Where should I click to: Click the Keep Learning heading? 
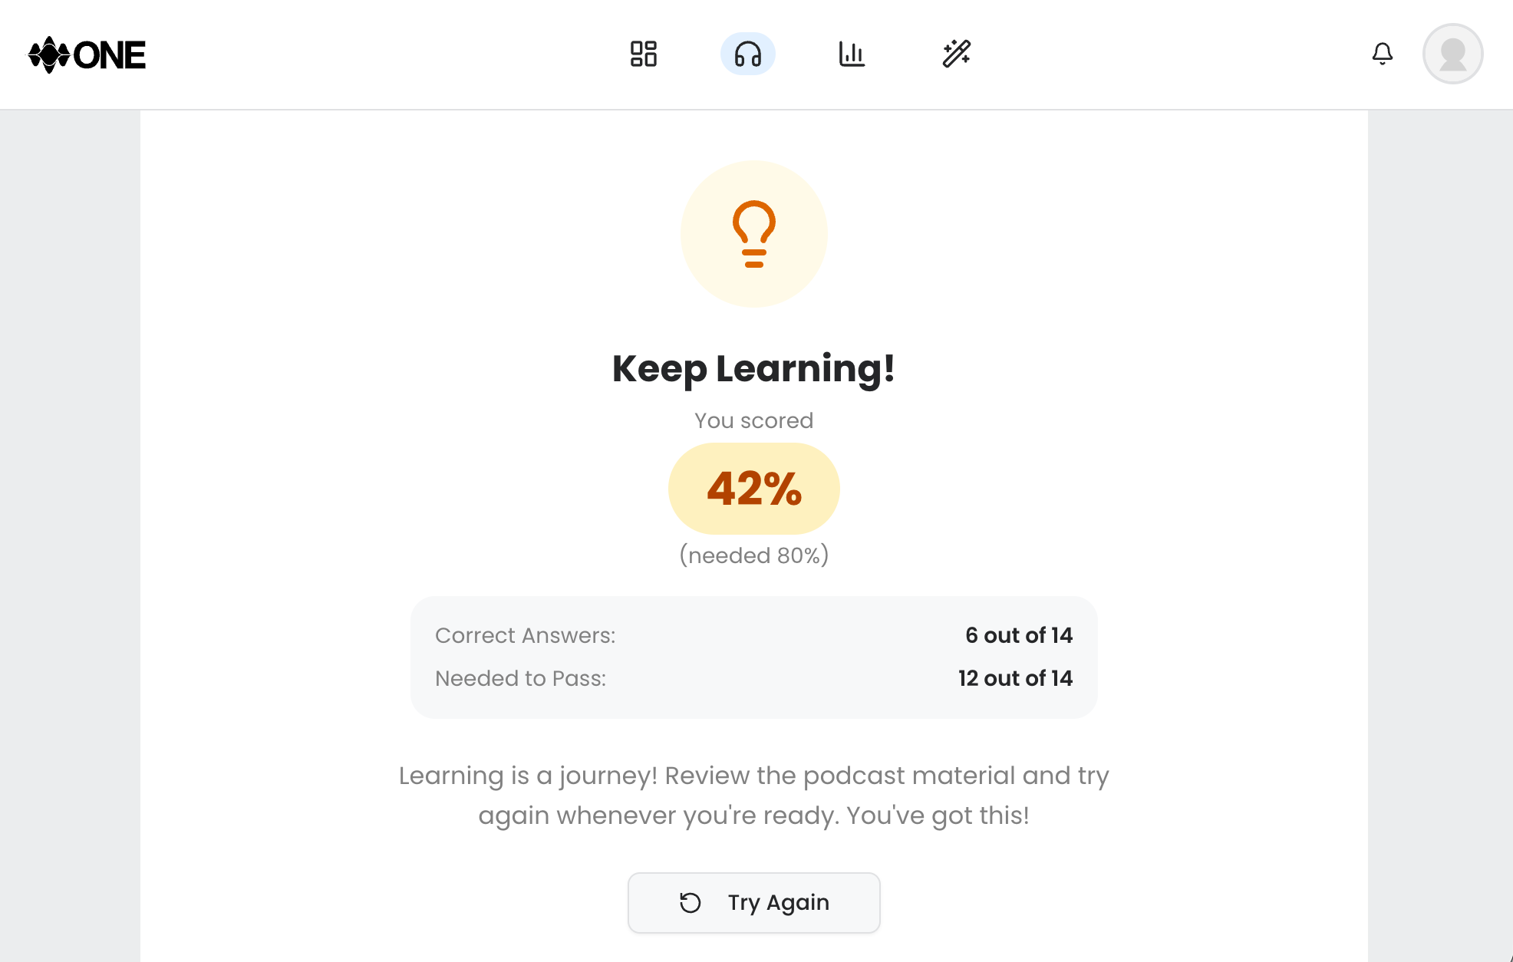point(753,369)
